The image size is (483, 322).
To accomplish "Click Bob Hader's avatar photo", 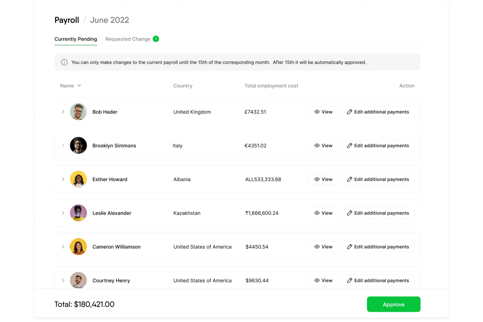I will (78, 112).
